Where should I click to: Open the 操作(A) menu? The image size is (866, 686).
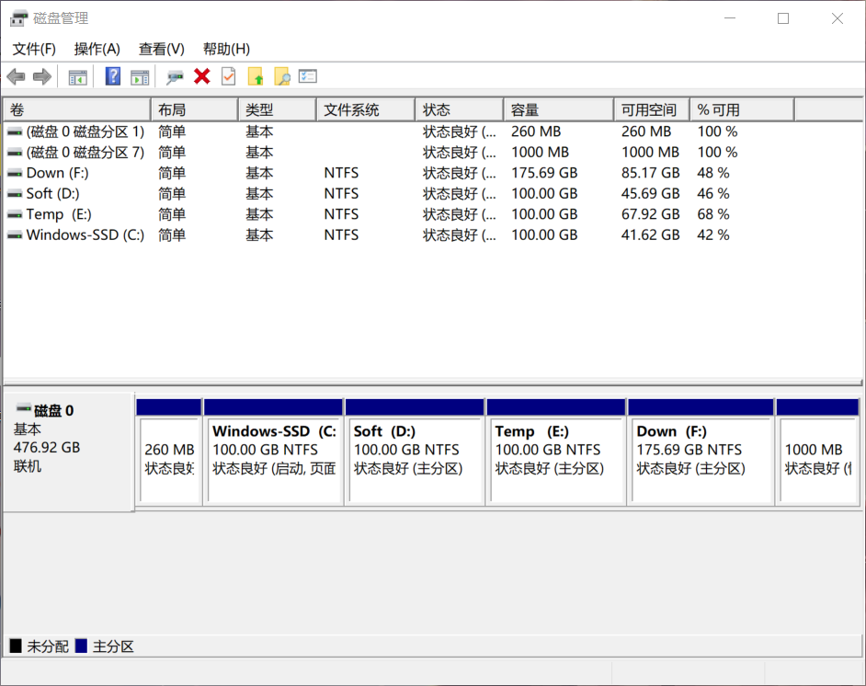(x=97, y=49)
